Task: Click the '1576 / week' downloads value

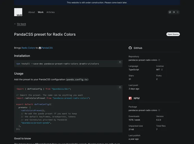Action: [x=135, y=120]
